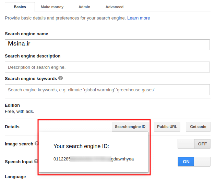Click the Search engine keywords input box
The width and height of the screenshot is (216, 182).
107,90
